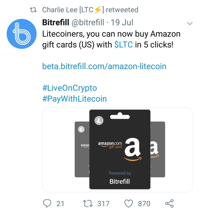Open Charlie Lee's profile from retweet label
The height and width of the screenshot is (212, 199).
(73, 10)
